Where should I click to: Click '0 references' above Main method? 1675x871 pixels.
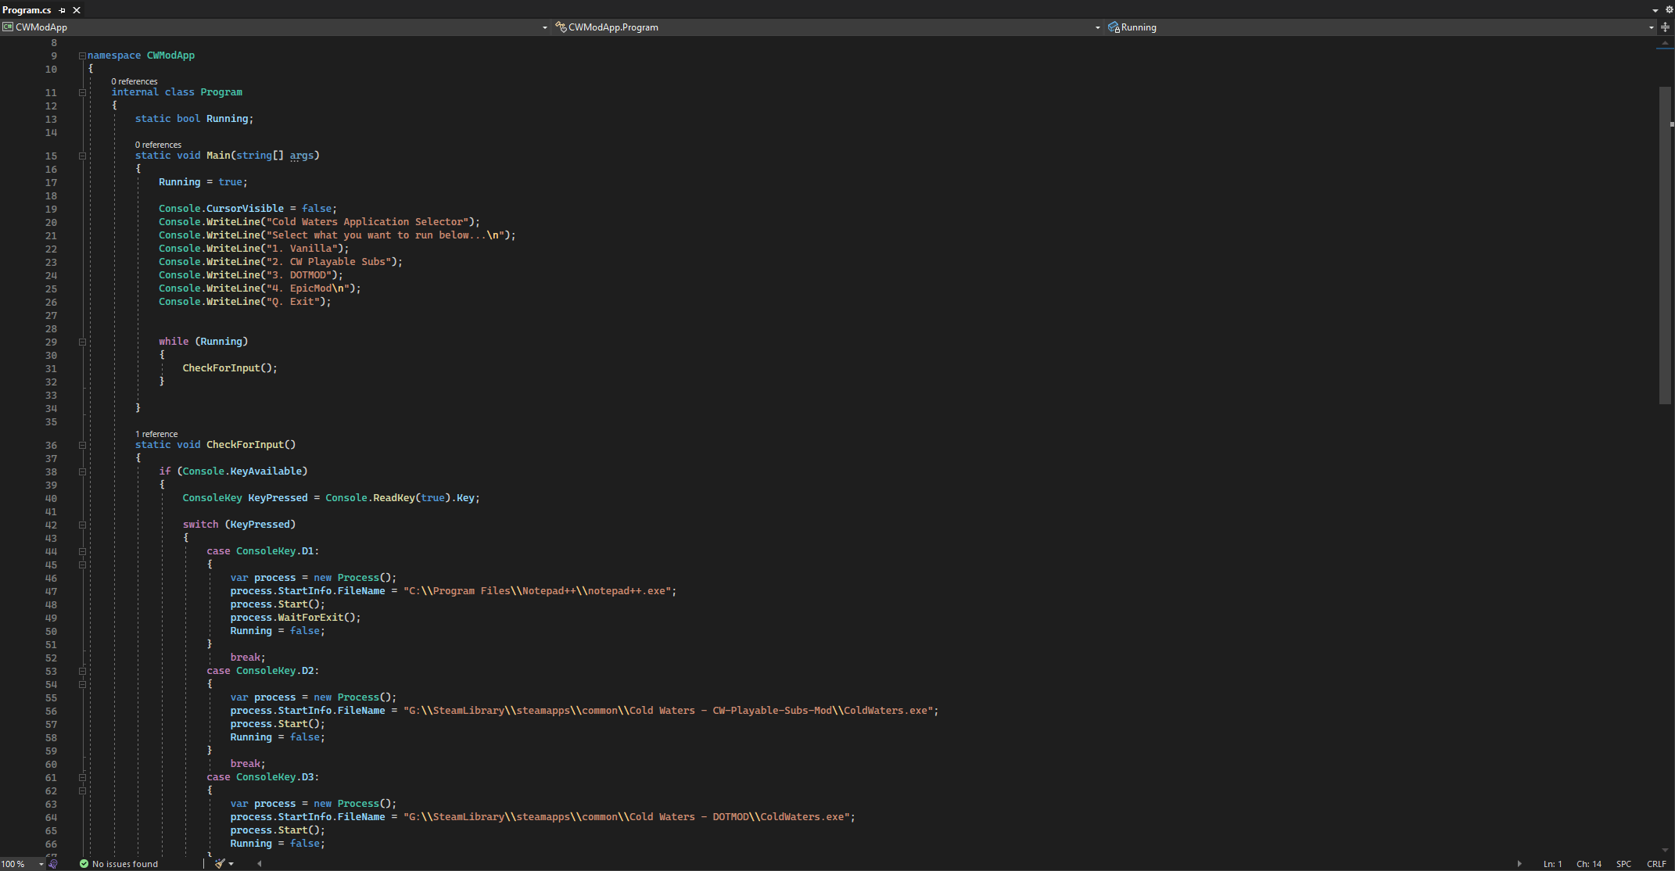point(158,145)
